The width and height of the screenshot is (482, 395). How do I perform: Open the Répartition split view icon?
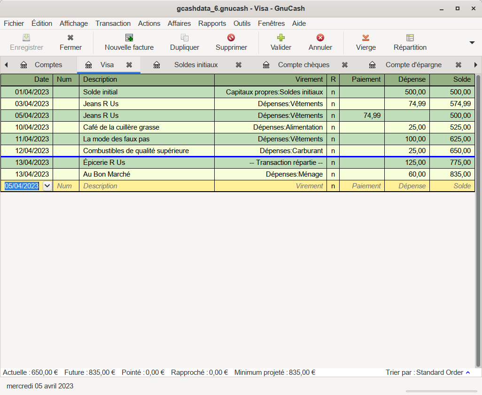tap(410, 38)
